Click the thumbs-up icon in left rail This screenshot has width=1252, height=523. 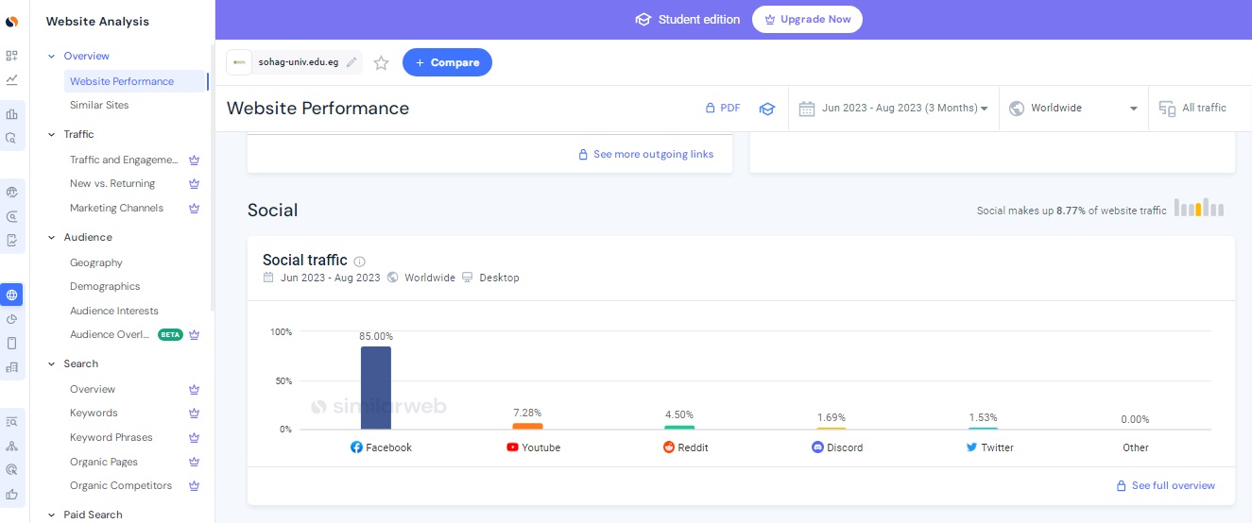click(11, 494)
